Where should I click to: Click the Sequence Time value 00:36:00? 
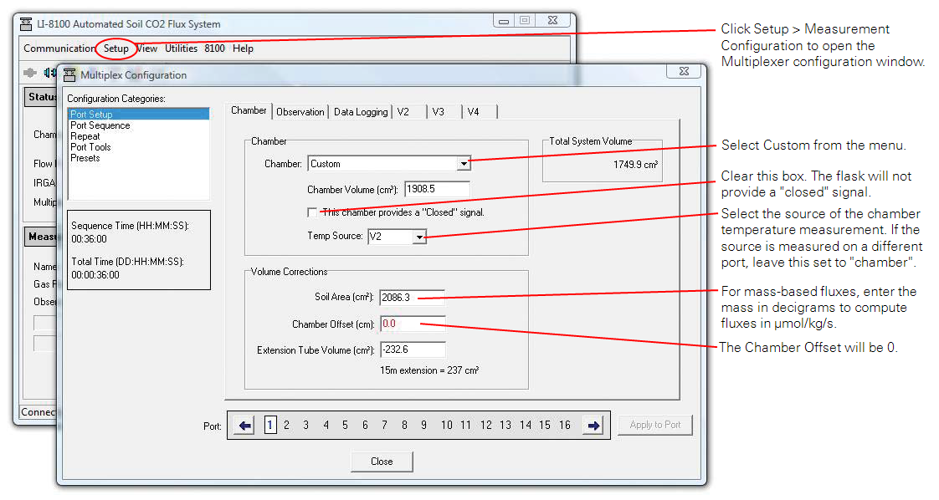[89, 239]
